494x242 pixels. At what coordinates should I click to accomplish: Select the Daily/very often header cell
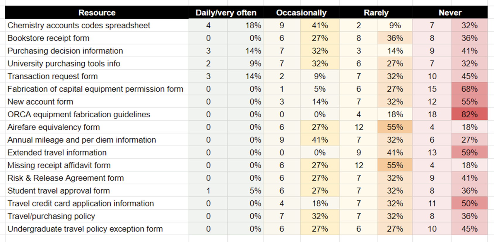click(x=226, y=13)
